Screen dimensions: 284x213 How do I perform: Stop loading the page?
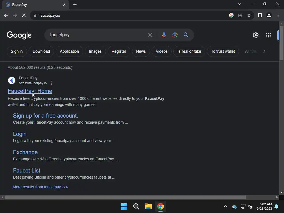(x=24, y=16)
